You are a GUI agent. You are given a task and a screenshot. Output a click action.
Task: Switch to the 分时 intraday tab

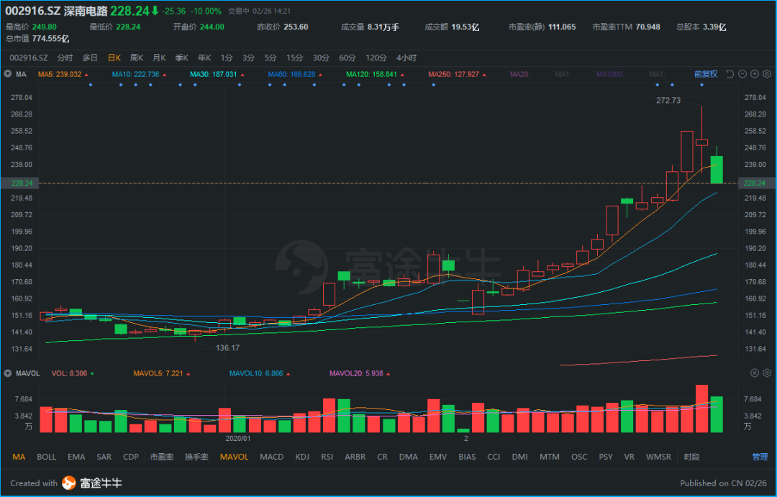tap(63, 58)
